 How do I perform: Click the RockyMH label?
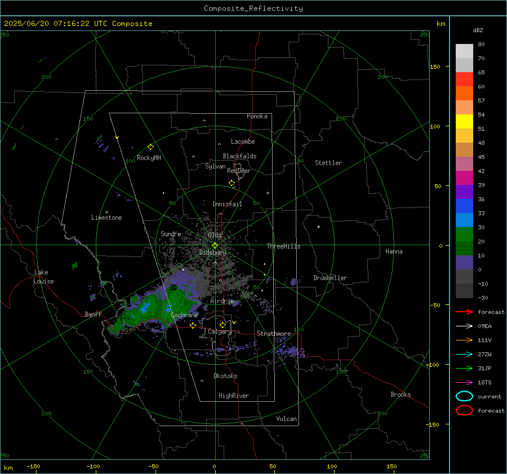[149, 158]
